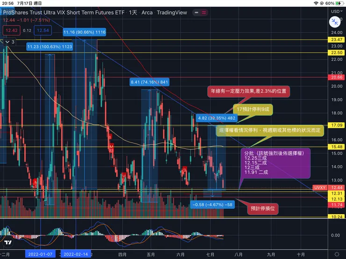
Task: Click the 九月 label on time axis
Action: 271,254
